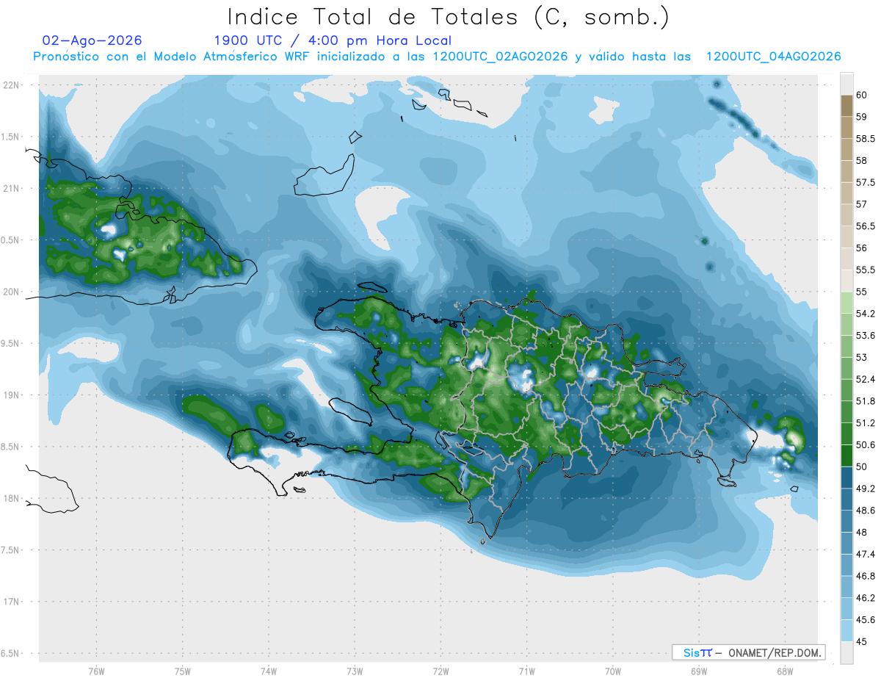881x681 pixels.
Task: Click the "54.2" color scale label
Action: (x=866, y=314)
